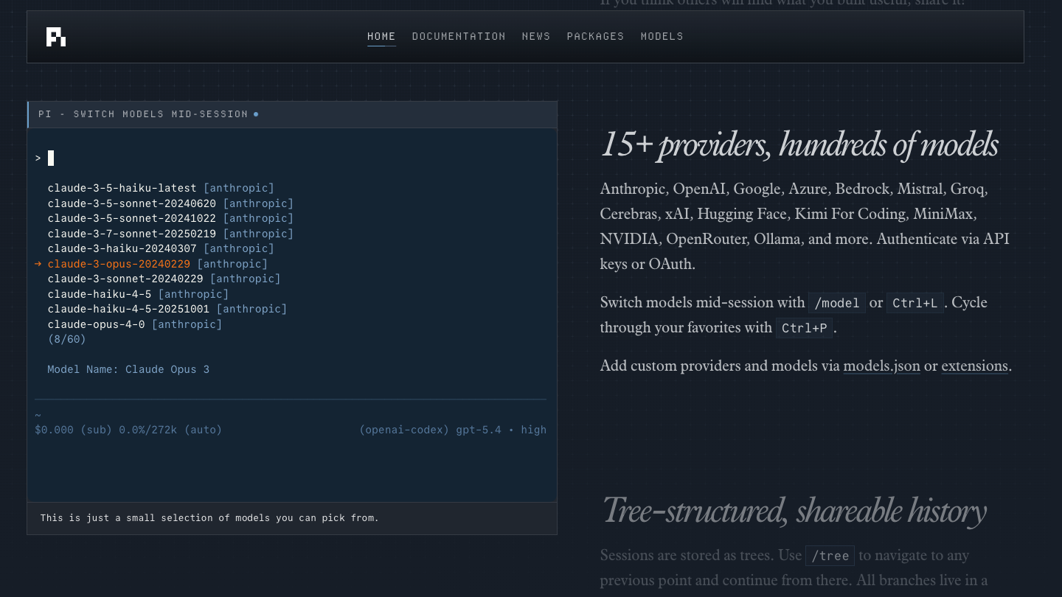Click the Ctrl+L shortcut chip

pos(914,303)
